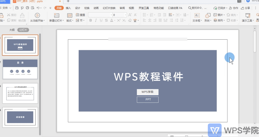Open the Insert (插入) tab
The width and height of the screenshot is (259, 137).
point(68,8)
